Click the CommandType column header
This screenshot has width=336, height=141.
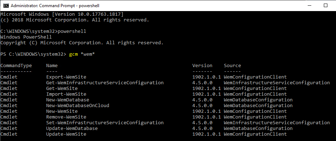pos(16,66)
